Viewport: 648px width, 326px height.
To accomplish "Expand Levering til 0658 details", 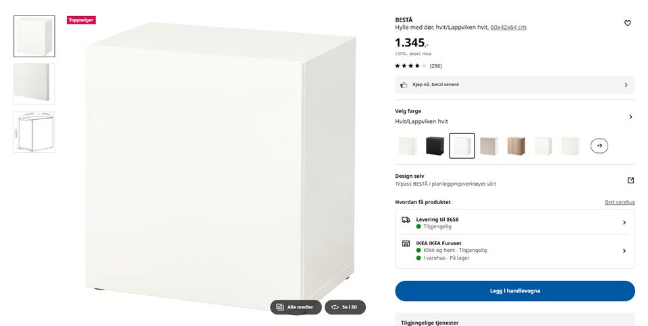I will tap(515, 222).
